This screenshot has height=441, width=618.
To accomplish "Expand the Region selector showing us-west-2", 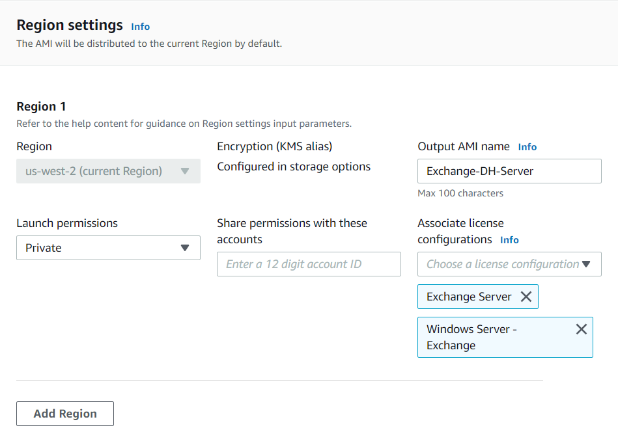I will pos(108,170).
